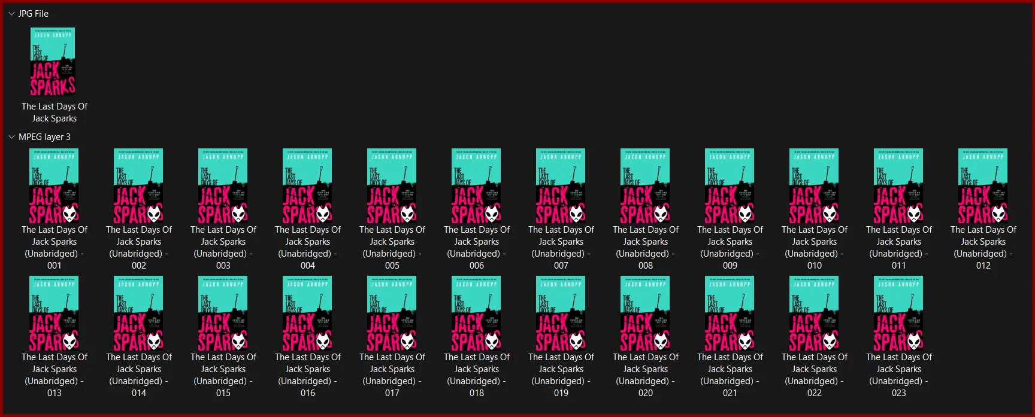
Task: Click the filename text ending in 006
Action: coord(477,248)
